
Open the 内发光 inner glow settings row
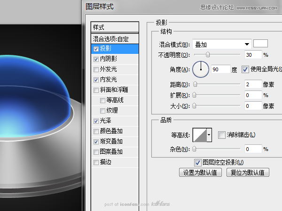pyautogui.click(x=115, y=80)
